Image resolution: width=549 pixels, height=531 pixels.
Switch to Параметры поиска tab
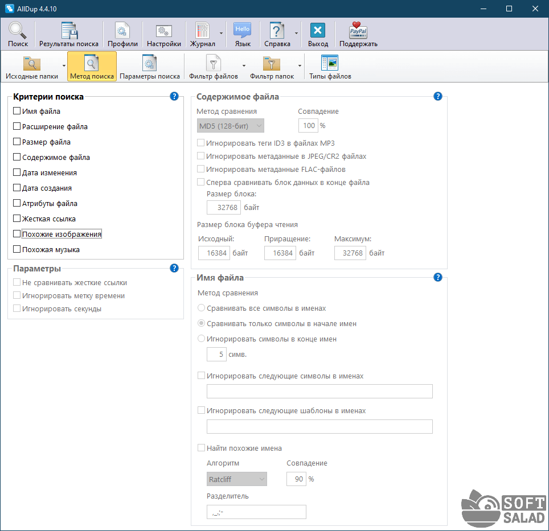[x=150, y=67]
